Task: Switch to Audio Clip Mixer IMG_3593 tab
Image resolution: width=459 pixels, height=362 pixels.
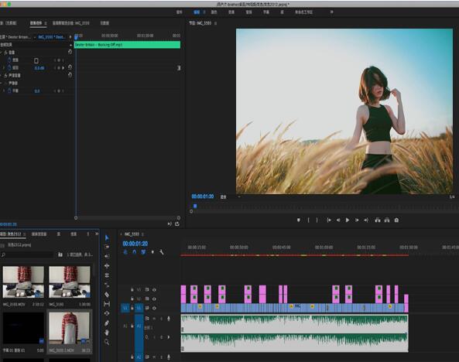Action: pyautogui.click(x=71, y=23)
